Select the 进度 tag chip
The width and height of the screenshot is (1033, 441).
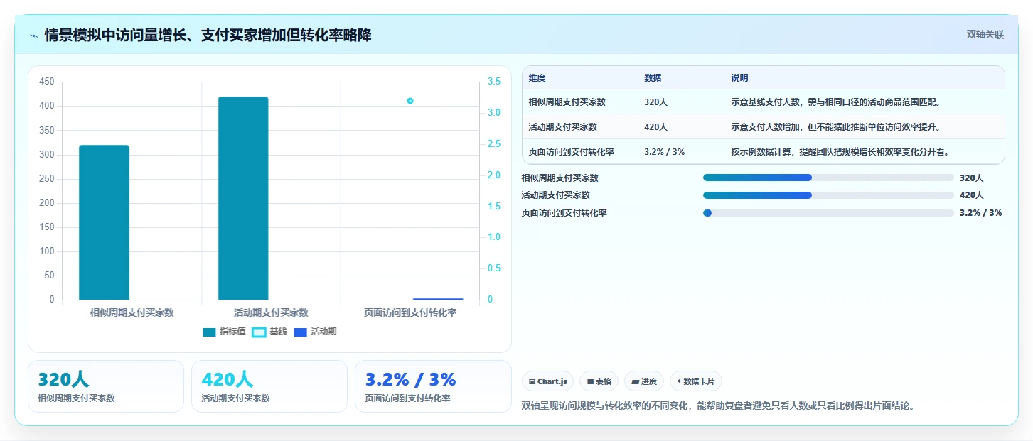[644, 381]
